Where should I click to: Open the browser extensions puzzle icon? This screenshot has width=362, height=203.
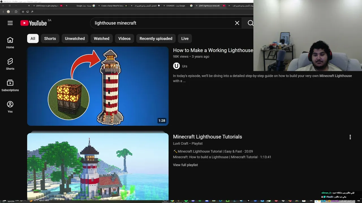click(16, 12)
